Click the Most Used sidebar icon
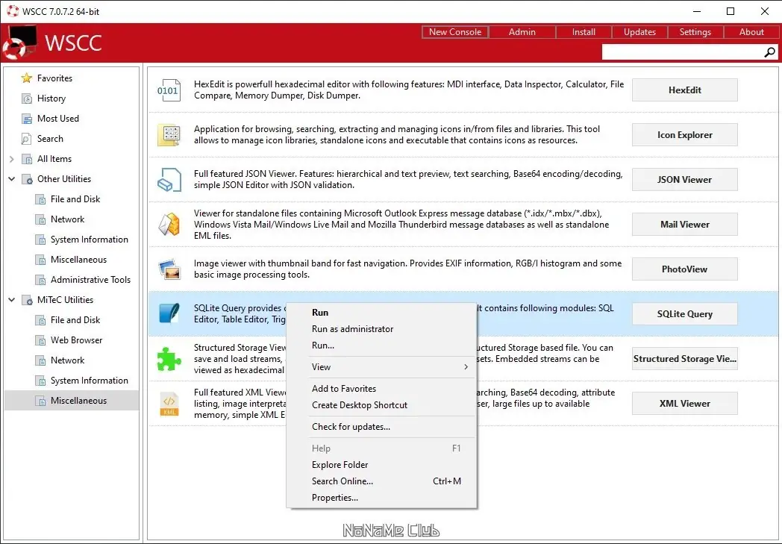The width and height of the screenshot is (782, 544). click(26, 119)
